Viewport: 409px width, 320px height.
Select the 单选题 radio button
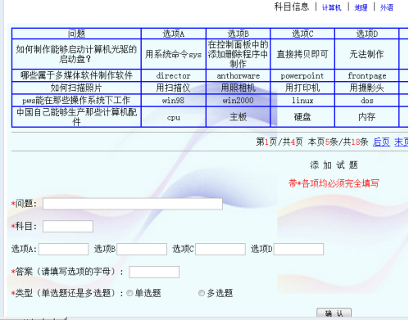click(x=130, y=293)
